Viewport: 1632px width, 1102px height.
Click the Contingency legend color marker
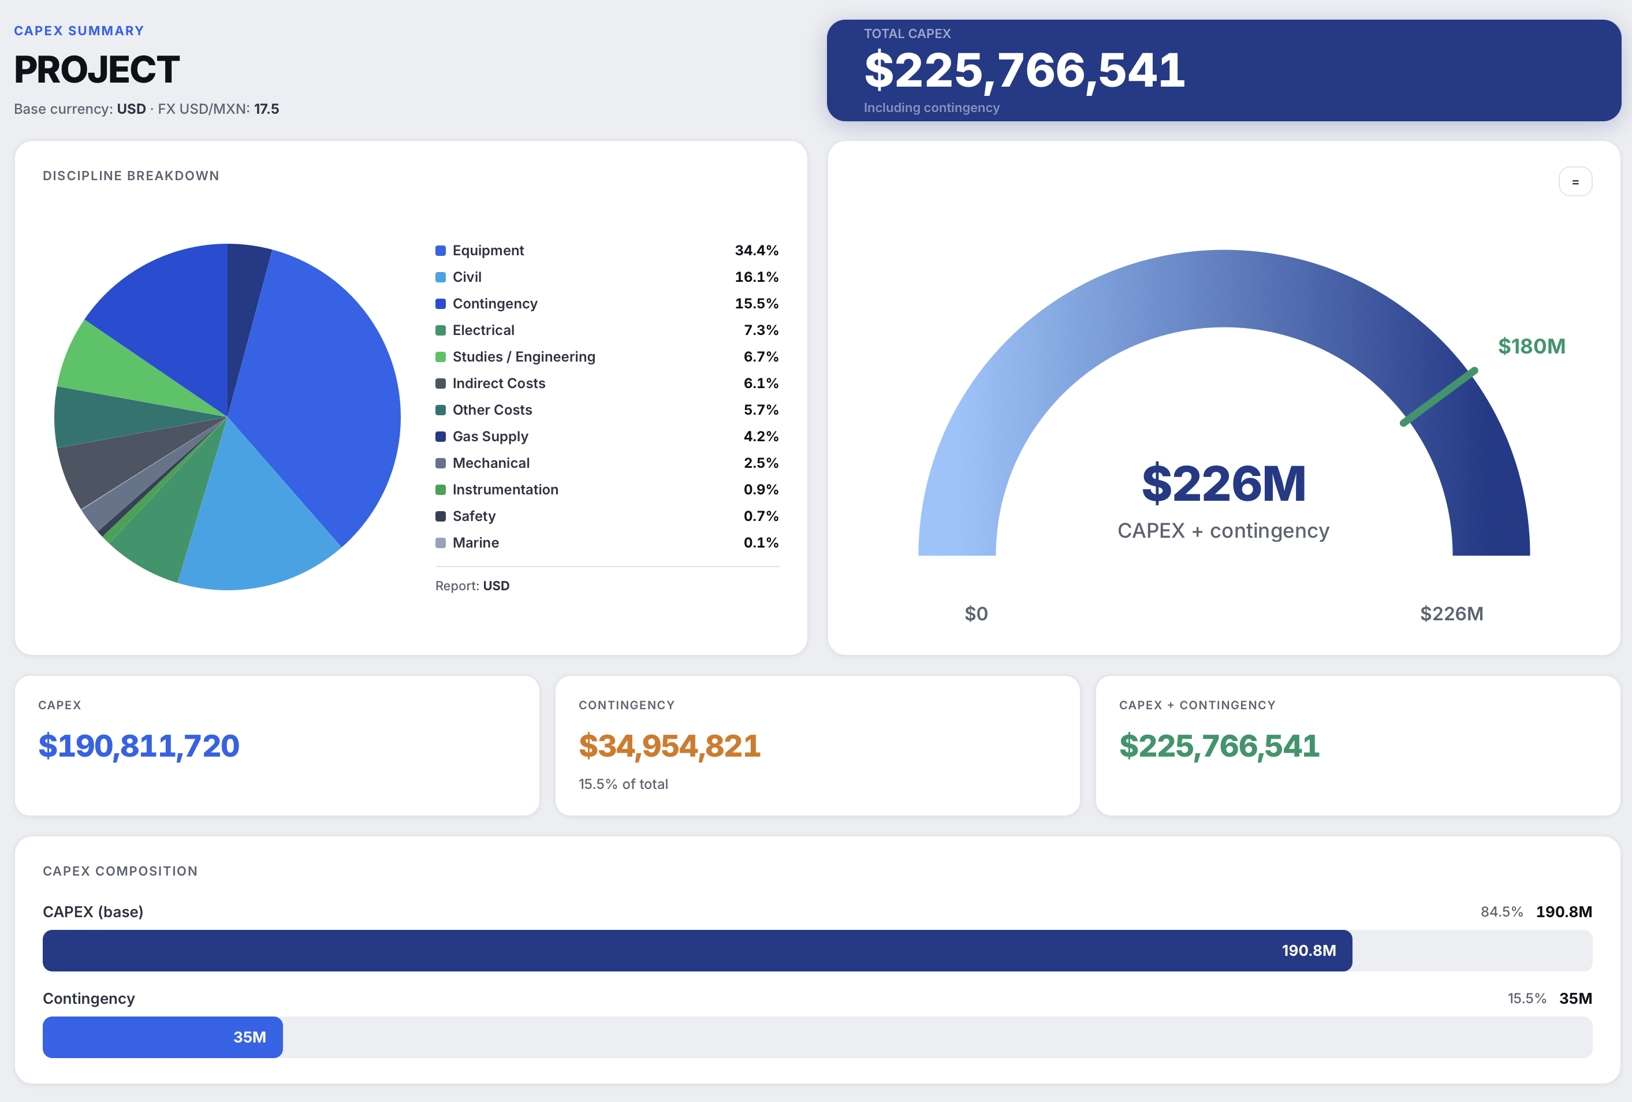(x=440, y=304)
